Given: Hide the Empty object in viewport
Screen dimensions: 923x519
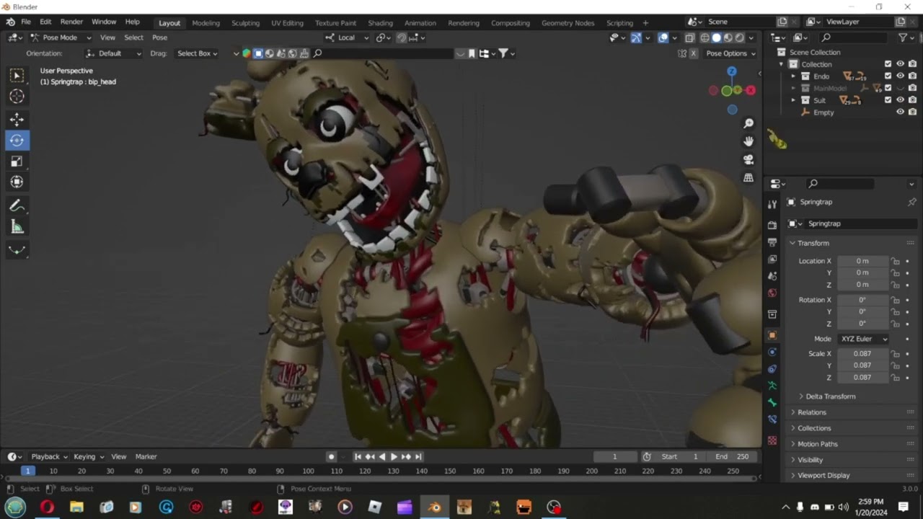Looking at the screenshot, I should pos(900,112).
